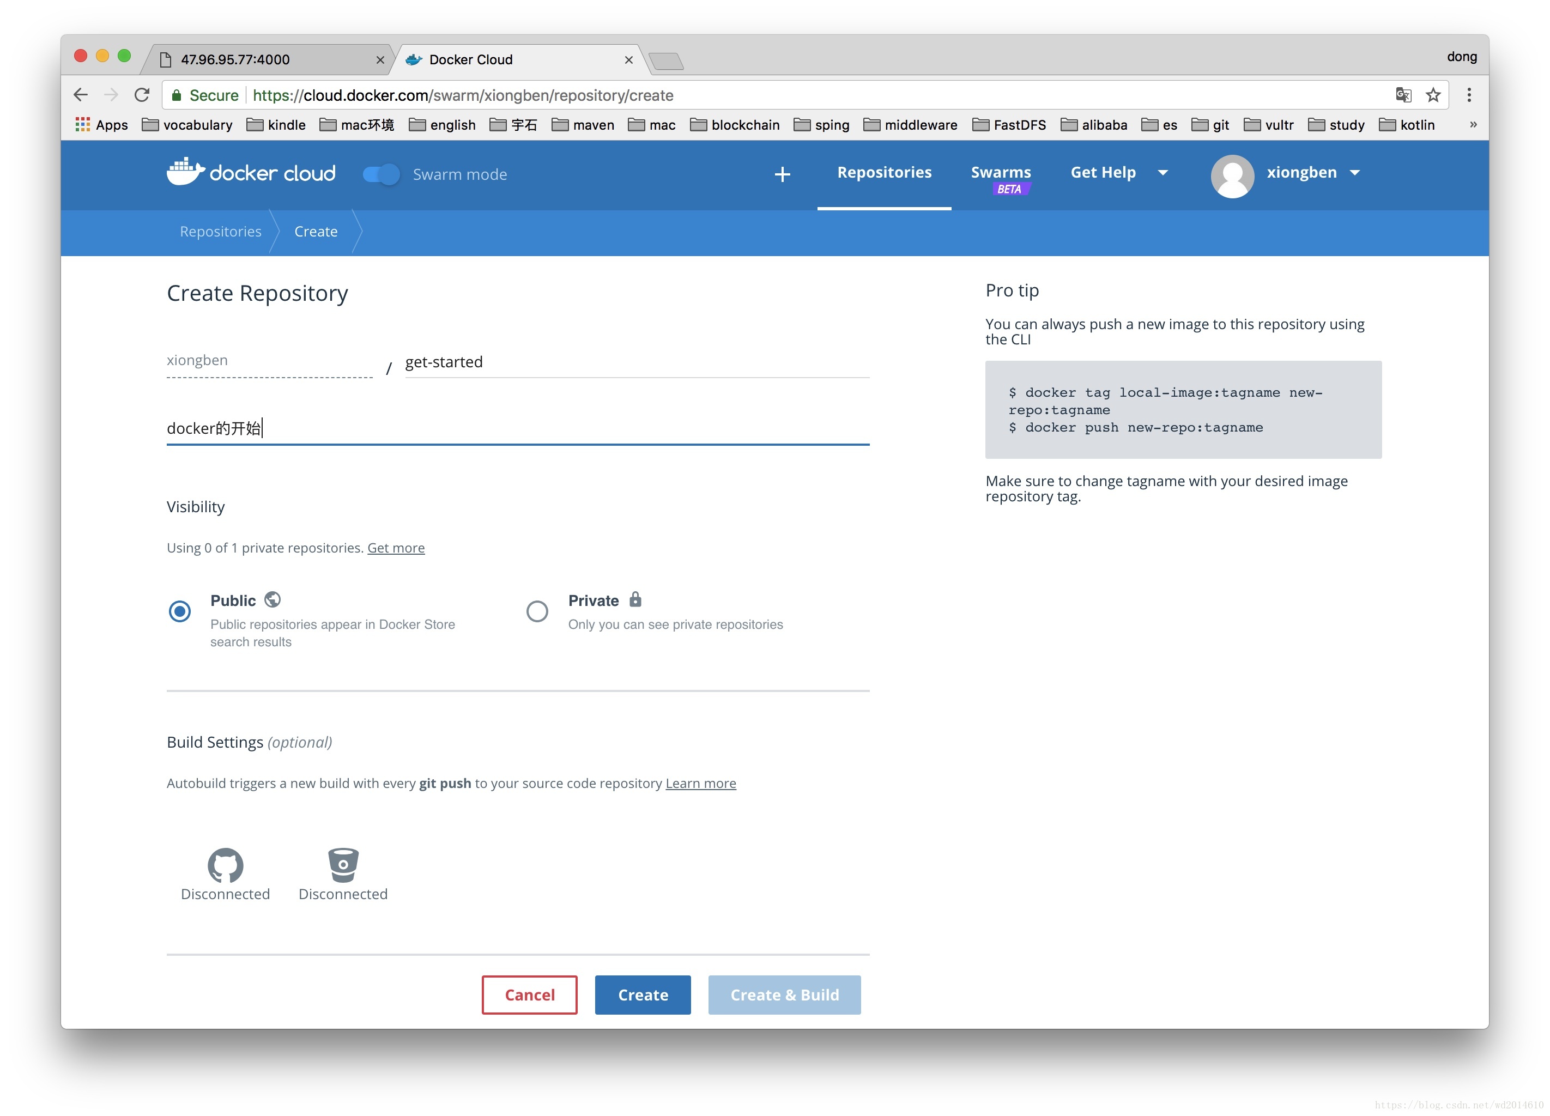Open the Get more private repositories link
The height and width of the screenshot is (1116, 1550).
click(396, 548)
